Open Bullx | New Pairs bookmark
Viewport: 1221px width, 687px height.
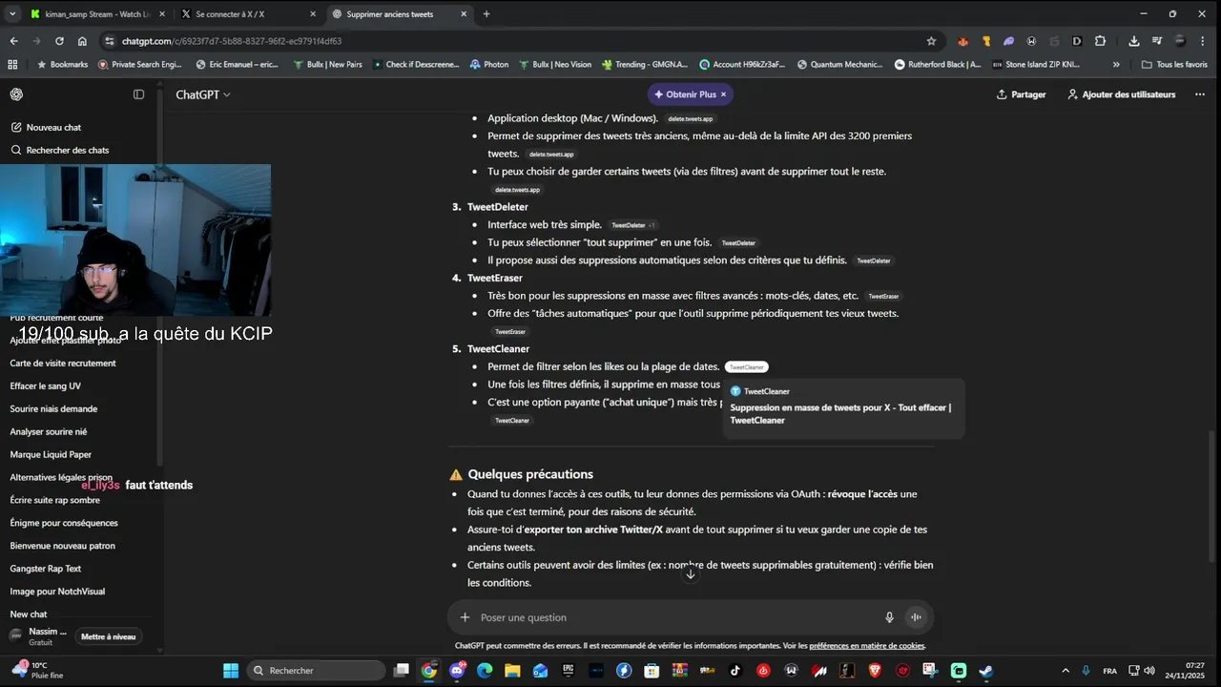[327, 65]
